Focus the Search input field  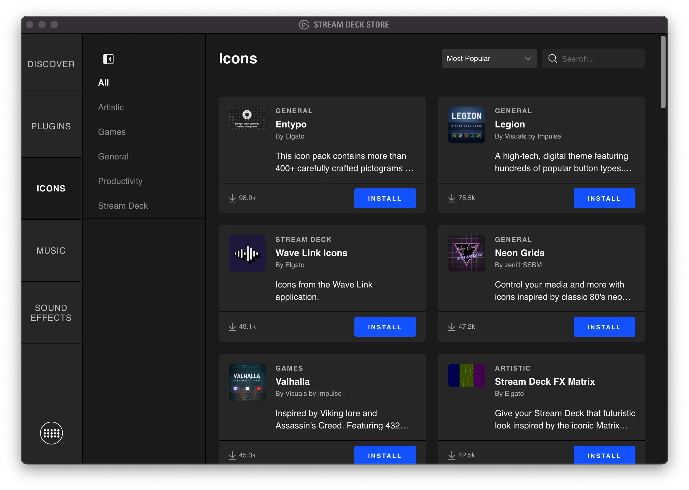pyautogui.click(x=593, y=58)
